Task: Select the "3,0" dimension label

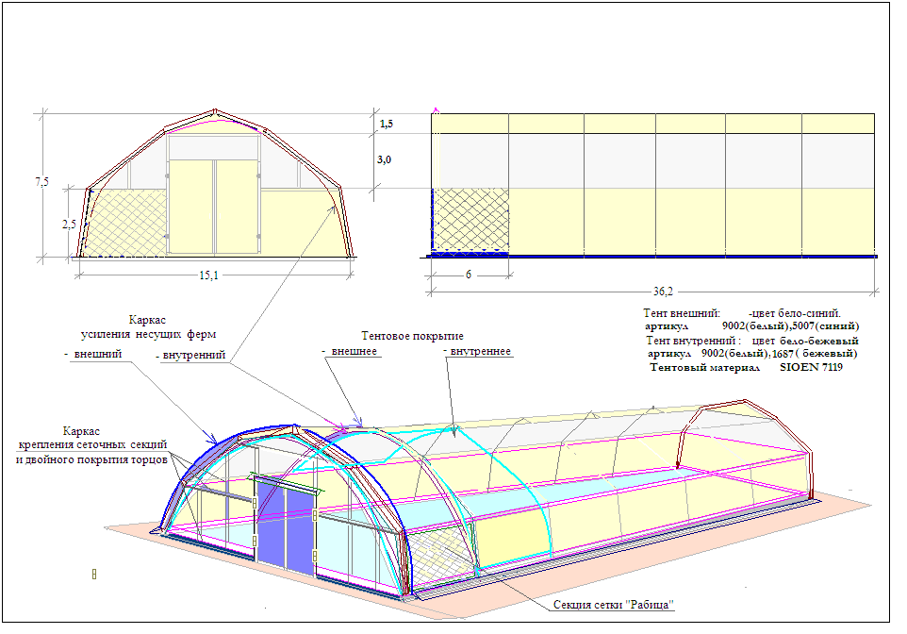Action: coord(385,160)
